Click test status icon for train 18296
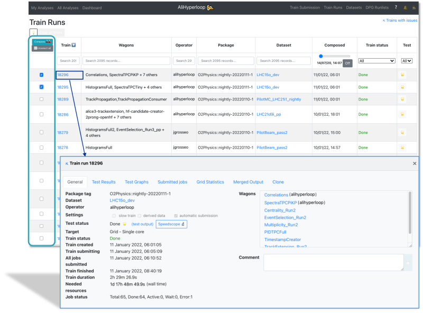The image size is (423, 313). point(402,75)
